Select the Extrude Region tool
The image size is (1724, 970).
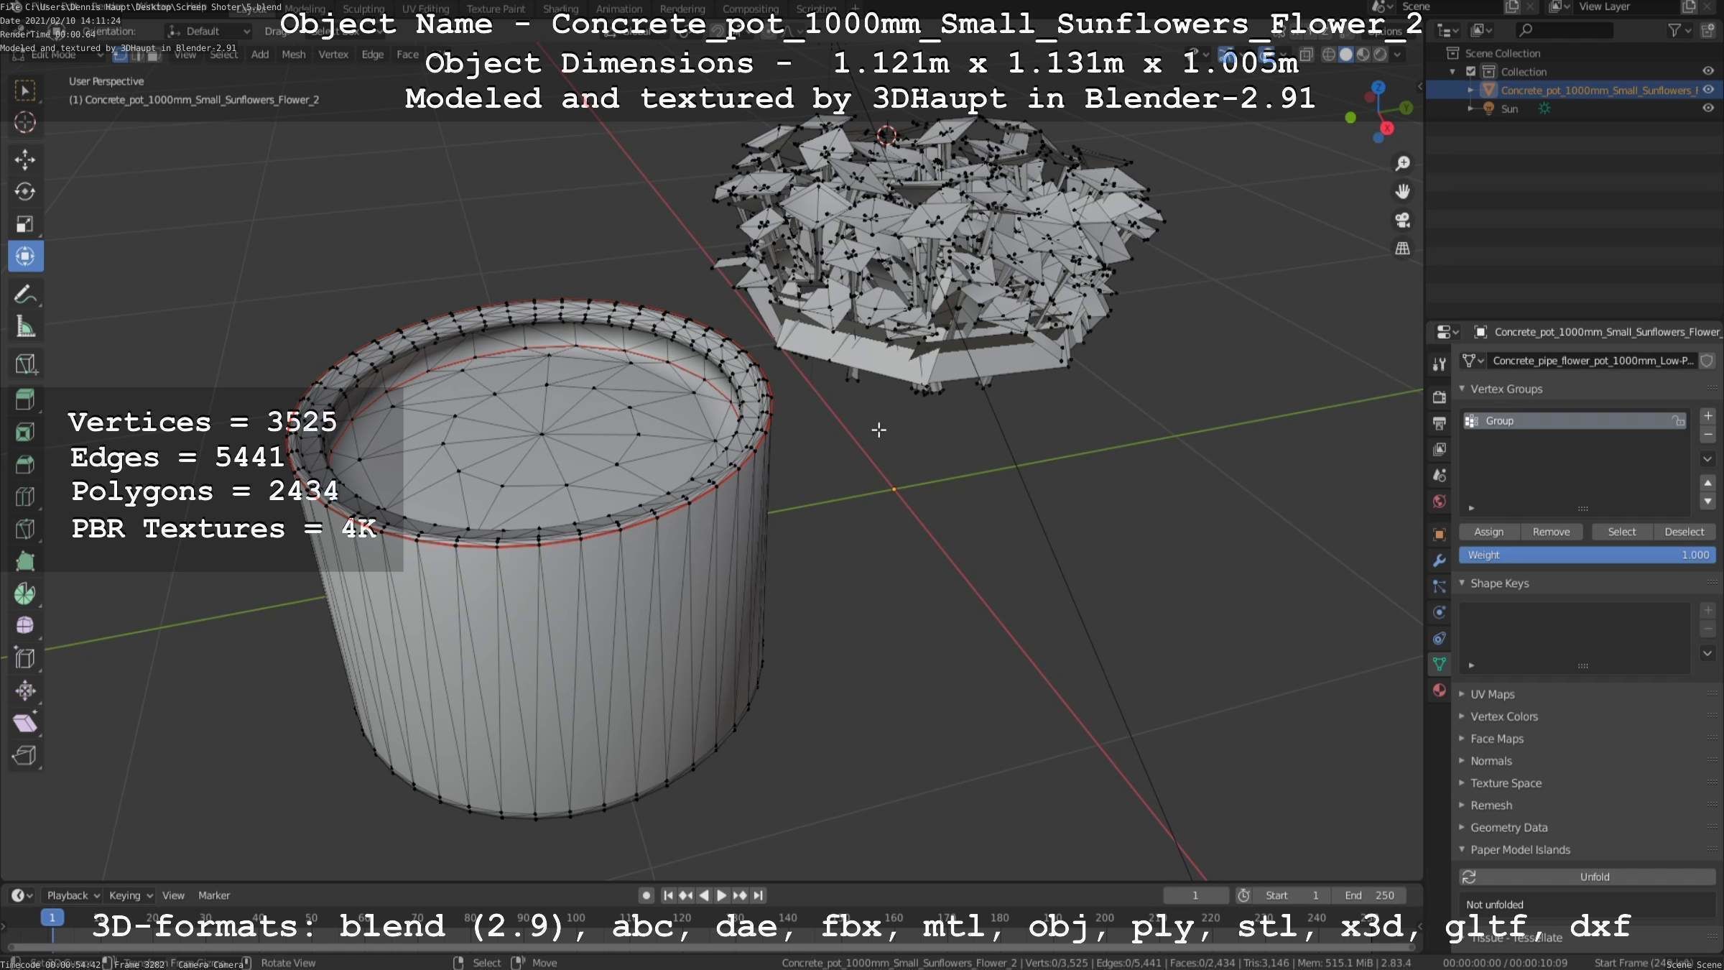coord(25,399)
